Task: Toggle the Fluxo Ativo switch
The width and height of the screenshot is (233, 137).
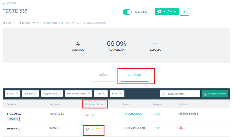Action: tap(127, 12)
